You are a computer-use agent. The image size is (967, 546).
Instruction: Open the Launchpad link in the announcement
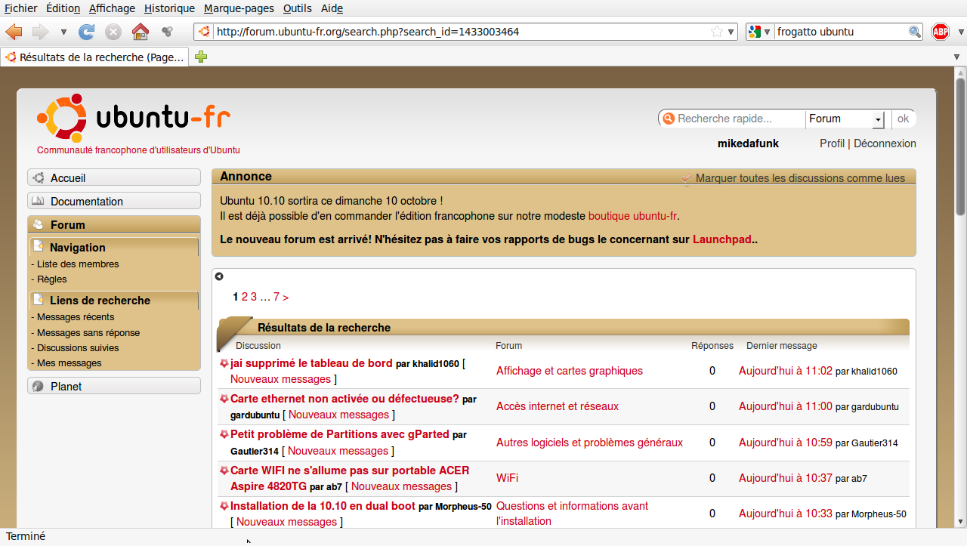[x=722, y=239]
